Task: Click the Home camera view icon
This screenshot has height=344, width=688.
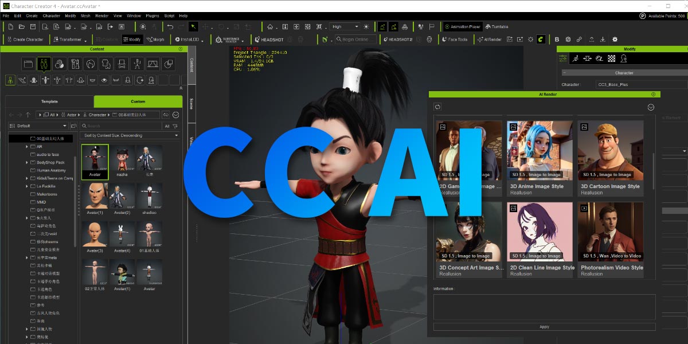Action: tap(270, 26)
